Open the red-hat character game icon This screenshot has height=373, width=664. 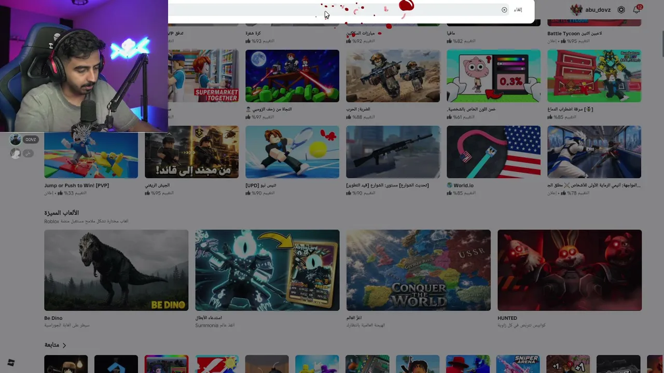pos(468,364)
